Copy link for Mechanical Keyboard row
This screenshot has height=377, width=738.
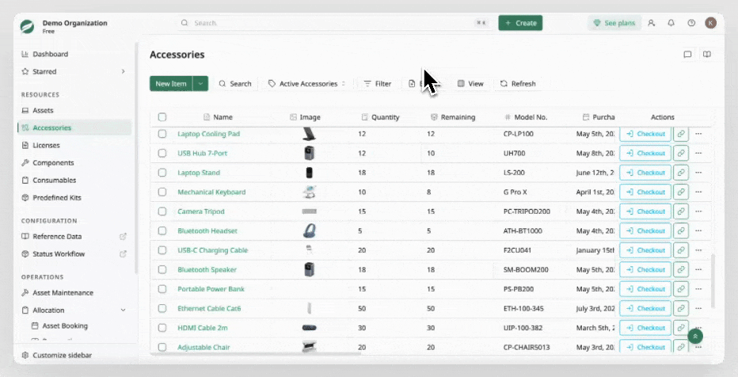(x=680, y=192)
